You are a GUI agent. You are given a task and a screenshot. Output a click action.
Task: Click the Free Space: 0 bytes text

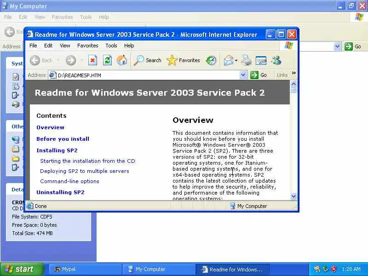pyautogui.click(x=34, y=225)
